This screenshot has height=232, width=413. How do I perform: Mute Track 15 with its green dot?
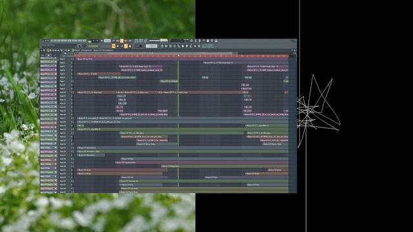pyautogui.click(x=72, y=111)
